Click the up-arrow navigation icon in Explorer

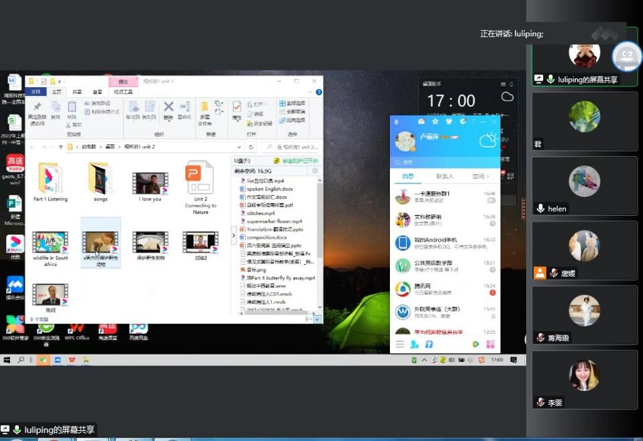tap(60, 147)
